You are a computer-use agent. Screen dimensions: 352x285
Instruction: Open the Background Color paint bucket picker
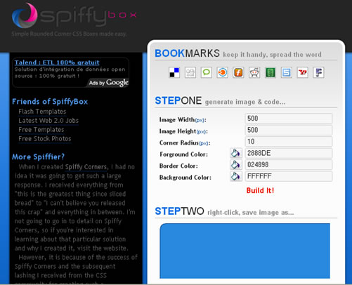pyautogui.click(x=236, y=176)
